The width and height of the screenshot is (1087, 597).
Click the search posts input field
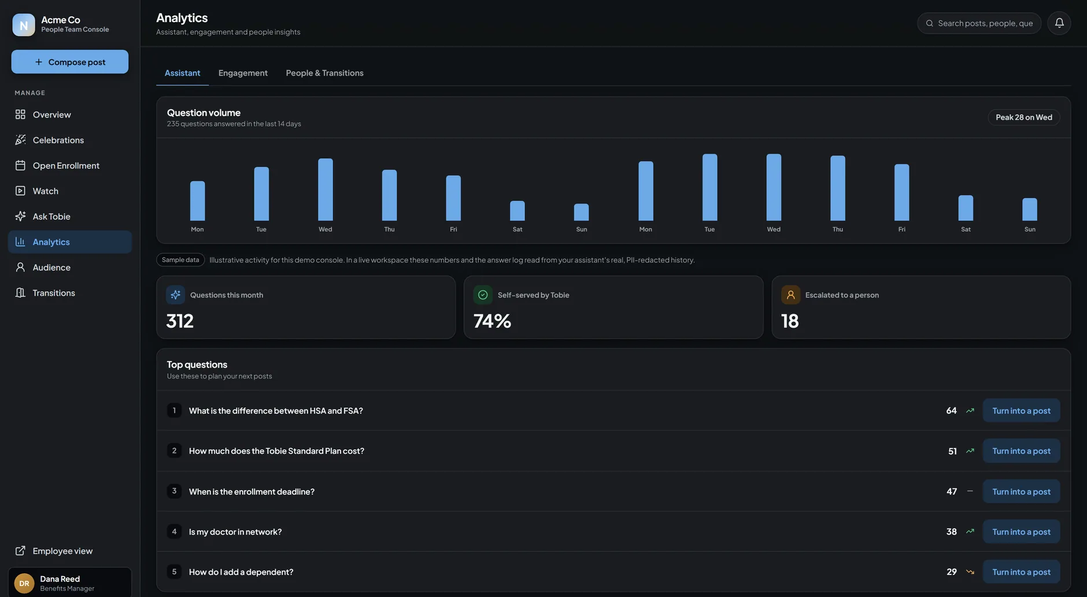(979, 23)
